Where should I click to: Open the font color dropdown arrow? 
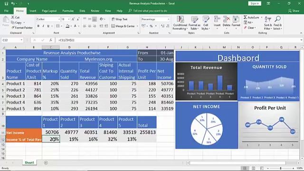click(x=79, y=26)
